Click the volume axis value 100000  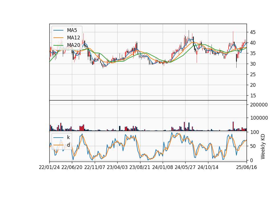259,118
